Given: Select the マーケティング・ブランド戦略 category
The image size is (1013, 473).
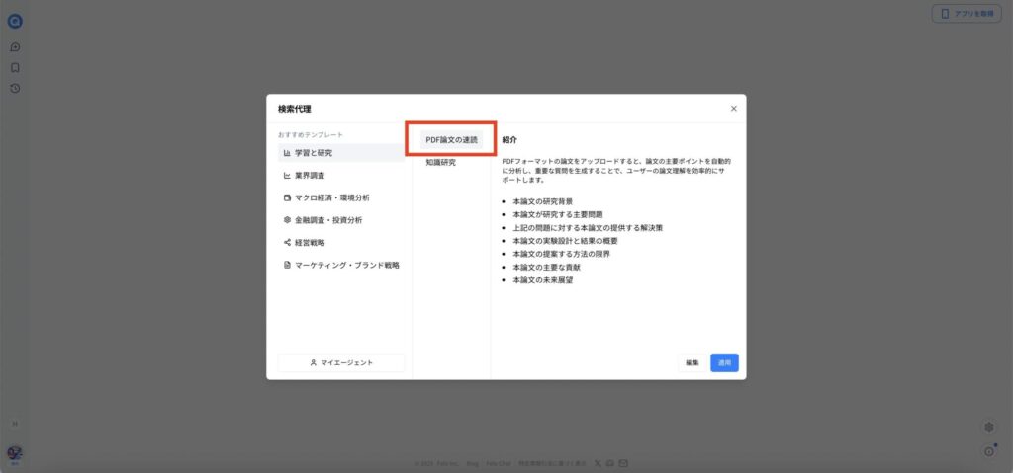Looking at the screenshot, I should pyautogui.click(x=341, y=265).
